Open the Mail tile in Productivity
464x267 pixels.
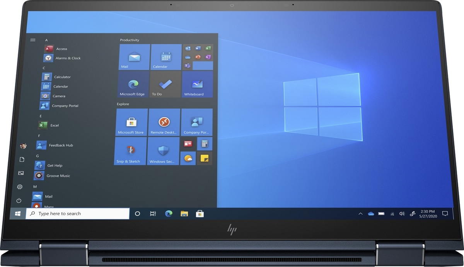point(134,57)
